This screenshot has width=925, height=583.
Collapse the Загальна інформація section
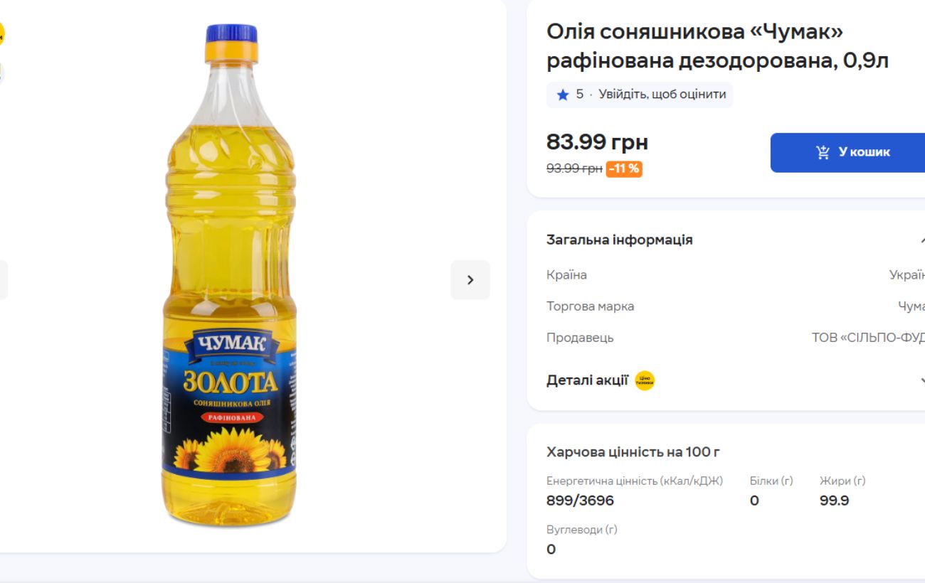point(922,239)
